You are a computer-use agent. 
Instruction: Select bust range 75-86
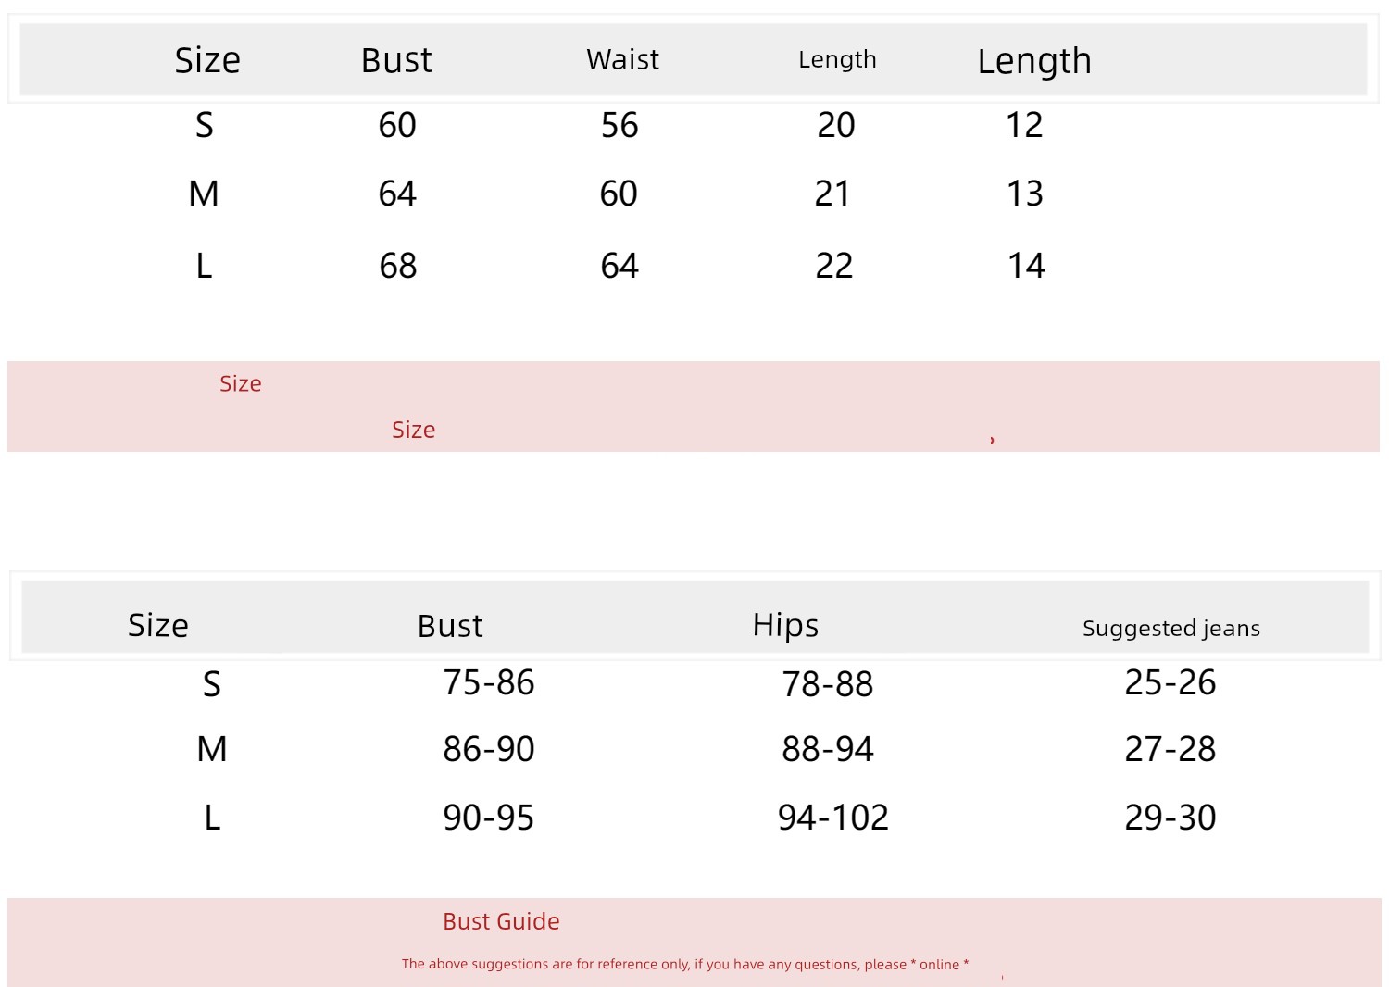[x=489, y=682]
